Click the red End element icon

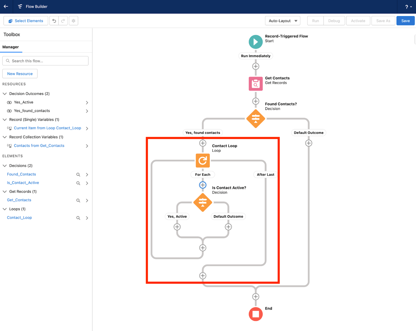[255, 314]
